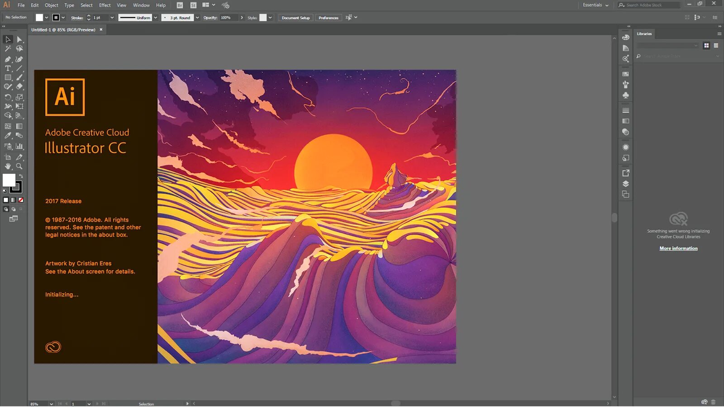Select the Column Graph tool
This screenshot has height=407, width=724.
point(19,146)
